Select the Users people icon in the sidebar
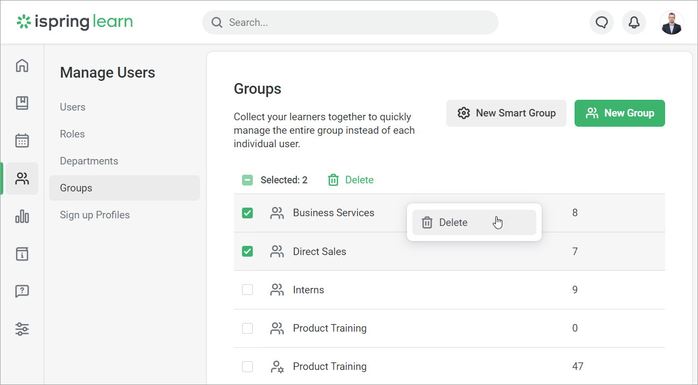This screenshot has height=385, width=698. click(22, 178)
